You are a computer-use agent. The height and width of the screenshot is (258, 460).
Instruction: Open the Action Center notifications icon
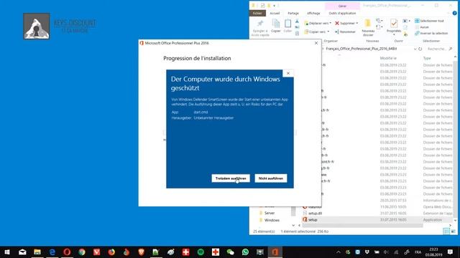tap(451, 252)
